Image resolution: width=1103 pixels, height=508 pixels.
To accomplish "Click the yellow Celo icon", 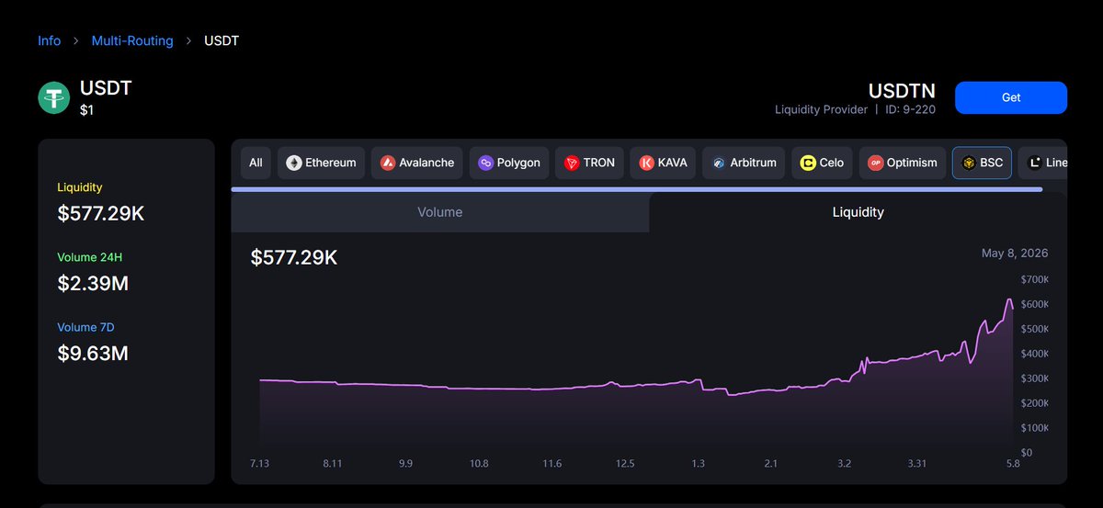I will click(x=809, y=163).
